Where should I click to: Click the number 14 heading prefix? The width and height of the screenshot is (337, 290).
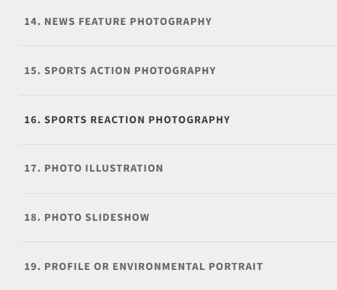33,21
